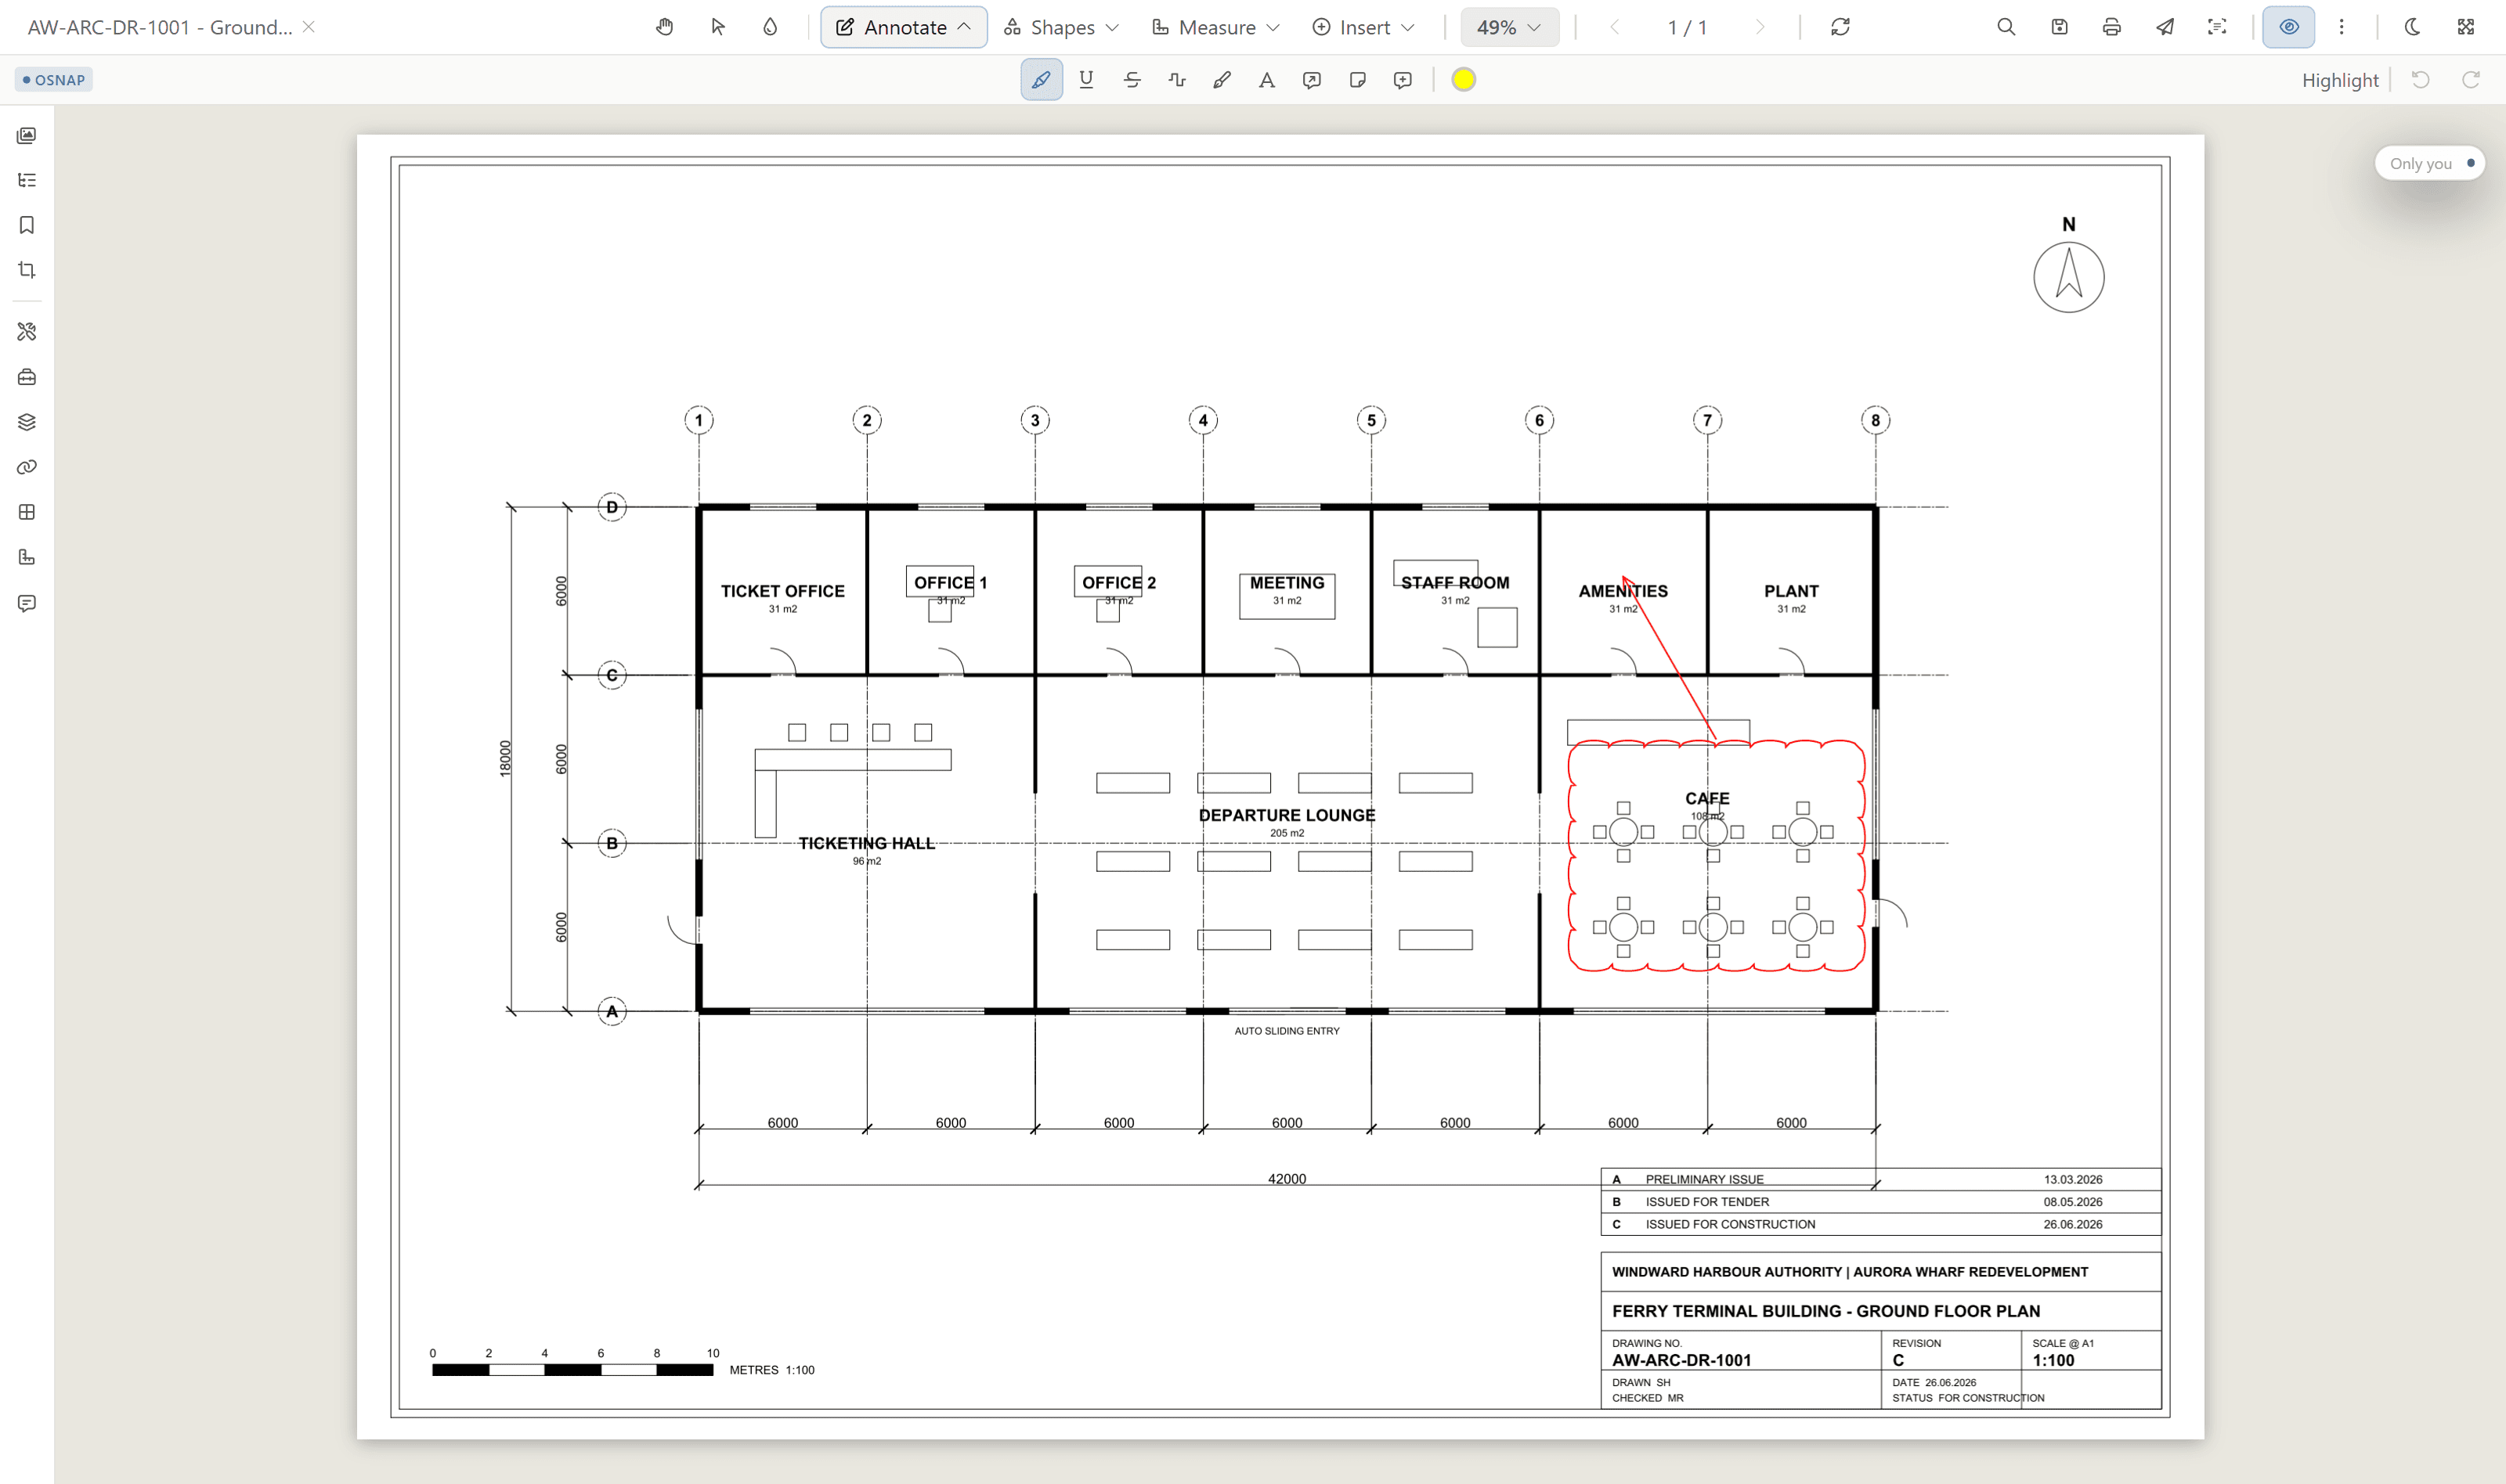
Task: Open the search magnifier
Action: click(2006, 27)
